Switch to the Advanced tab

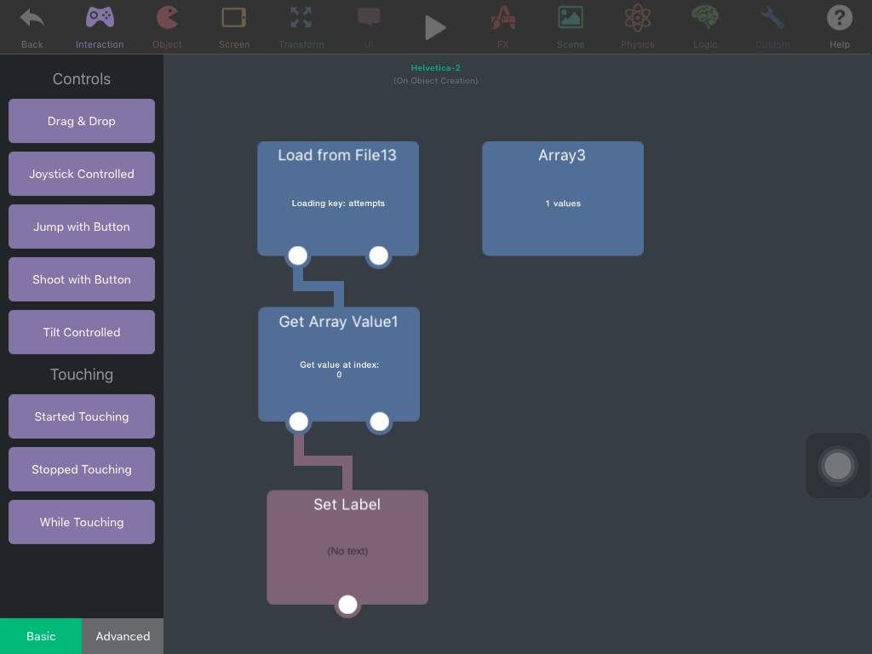123,636
